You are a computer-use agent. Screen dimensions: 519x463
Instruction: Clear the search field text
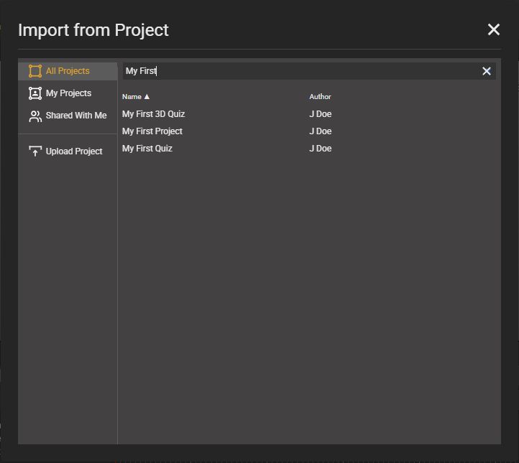coord(486,71)
